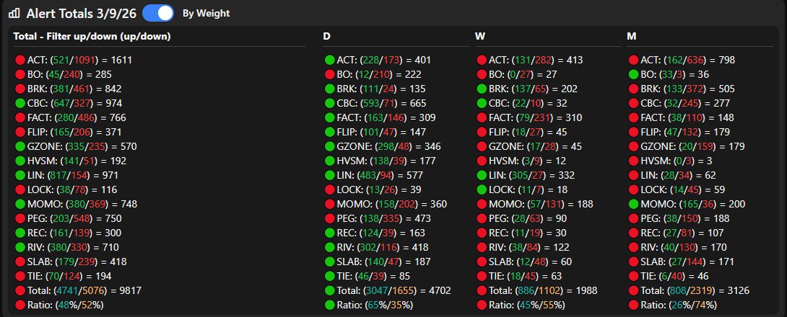
Task: Click green dot beside Ratio 65%/35%
Action: point(330,305)
